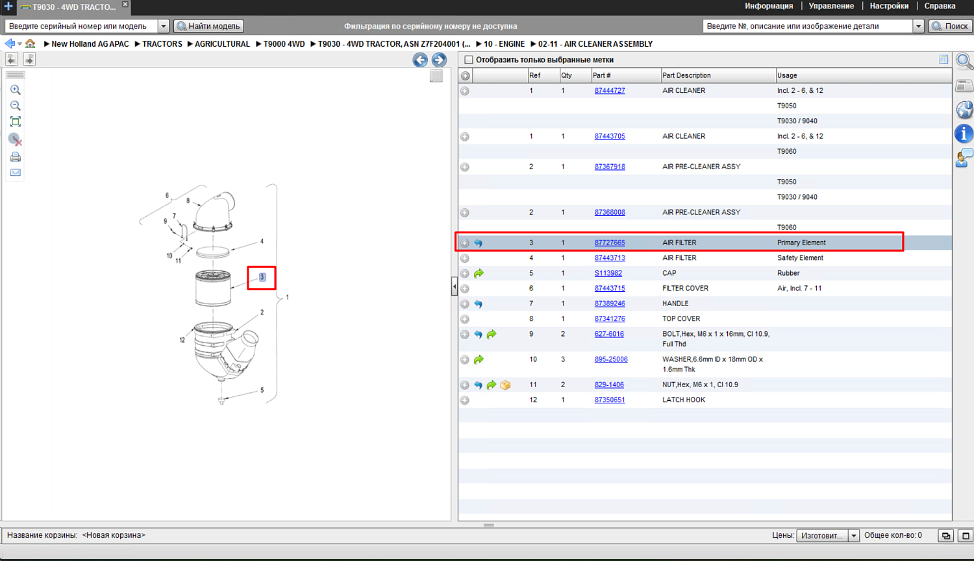Open a new tab with the plus icon
Viewport: 974px width, 561px height.
pyautogui.click(x=8, y=6)
